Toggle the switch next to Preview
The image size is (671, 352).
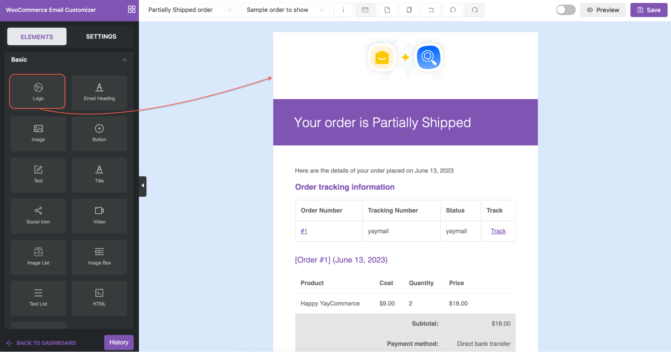[x=566, y=10]
